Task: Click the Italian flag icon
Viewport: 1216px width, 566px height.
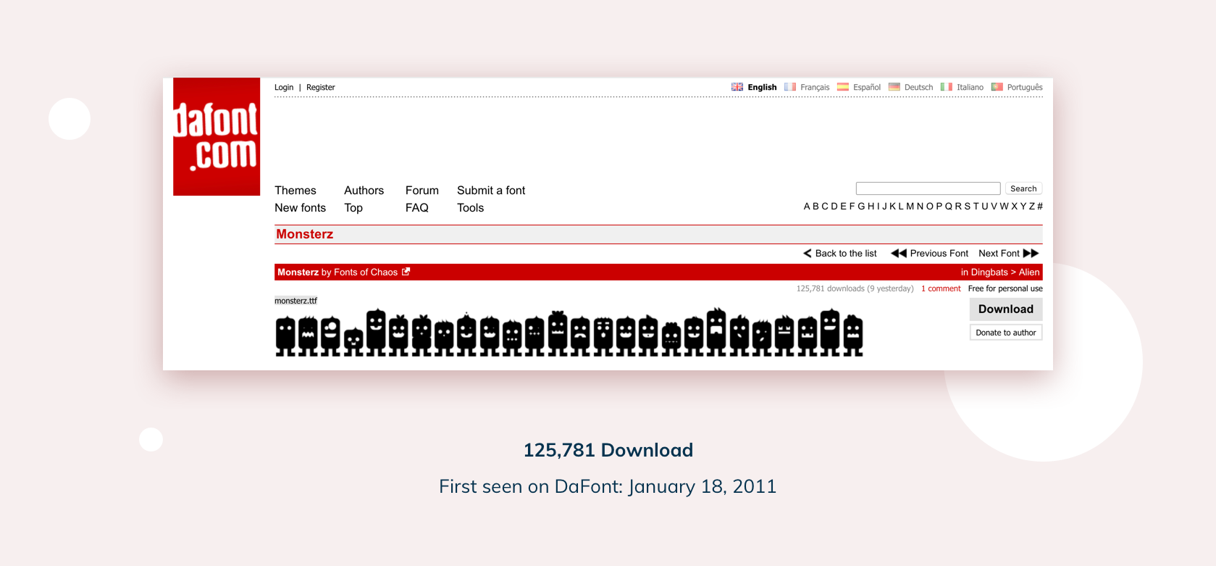Action: pyautogui.click(x=947, y=87)
